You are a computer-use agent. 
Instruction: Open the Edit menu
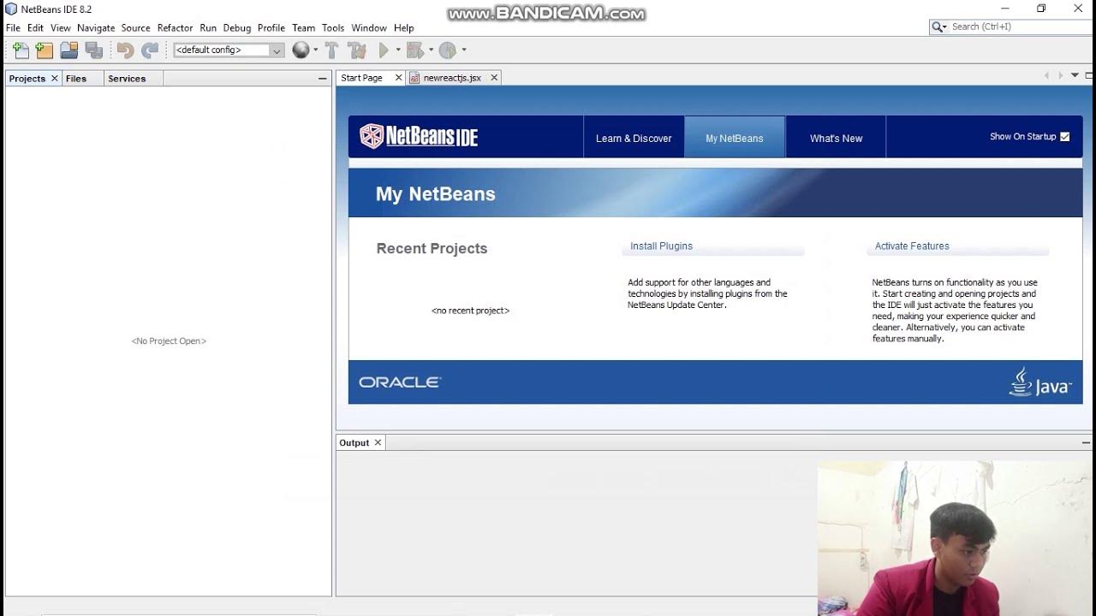click(x=35, y=28)
